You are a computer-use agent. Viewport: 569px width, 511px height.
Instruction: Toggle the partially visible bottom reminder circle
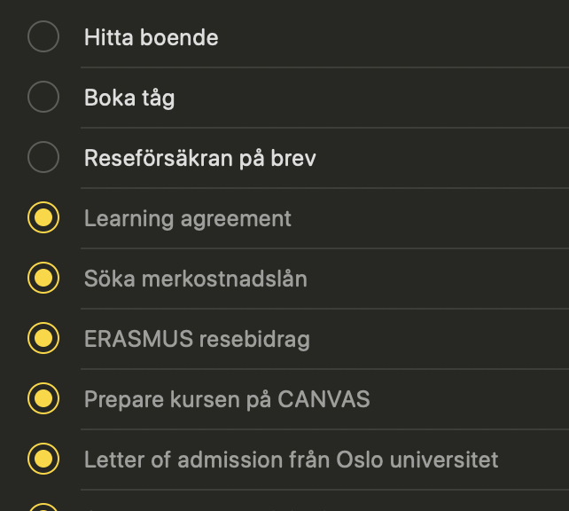pos(43,507)
